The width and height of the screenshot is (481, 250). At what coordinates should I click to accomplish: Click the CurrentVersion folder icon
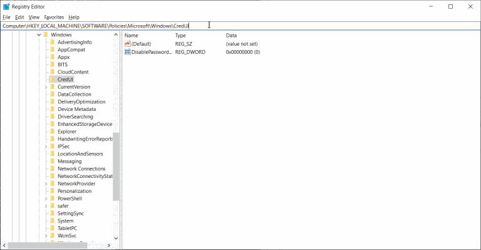point(53,87)
